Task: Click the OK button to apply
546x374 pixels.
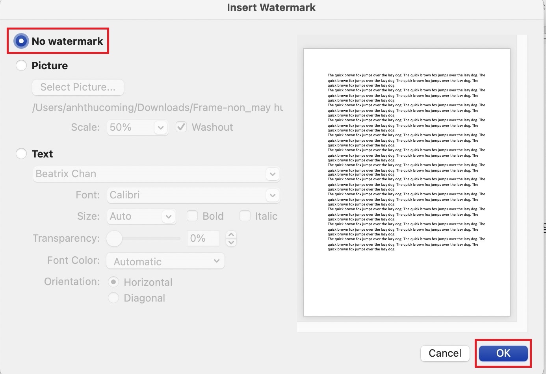Action: point(503,353)
